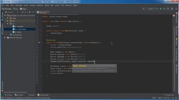Open the IDEtalk side panel
This screenshot has width=179, height=100.
(x=176, y=42)
